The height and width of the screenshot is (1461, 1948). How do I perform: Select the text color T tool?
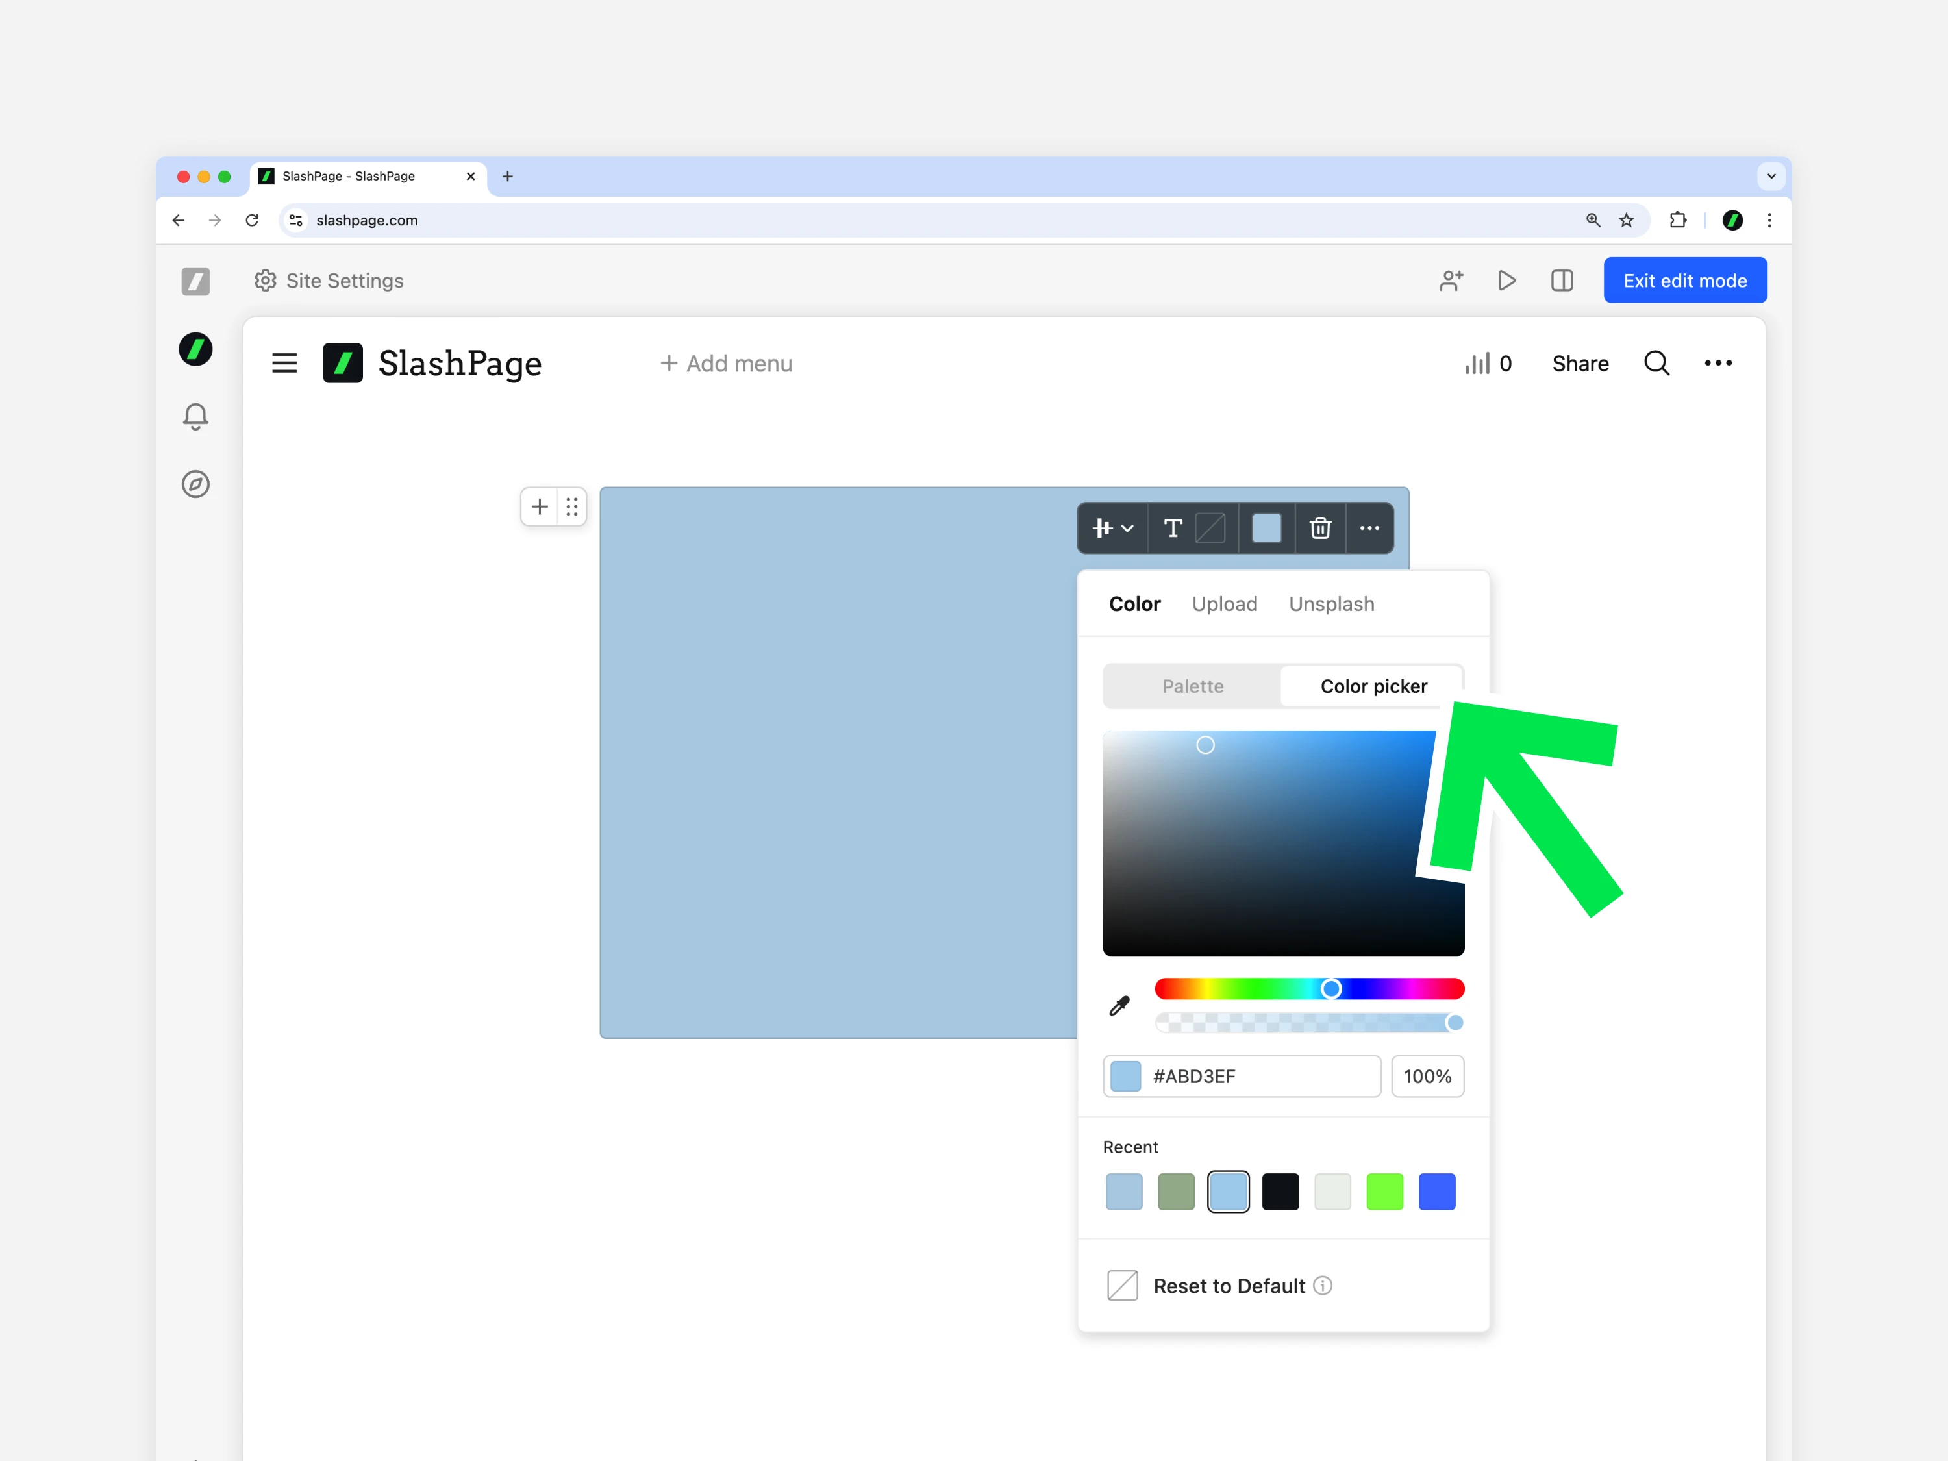coord(1172,529)
